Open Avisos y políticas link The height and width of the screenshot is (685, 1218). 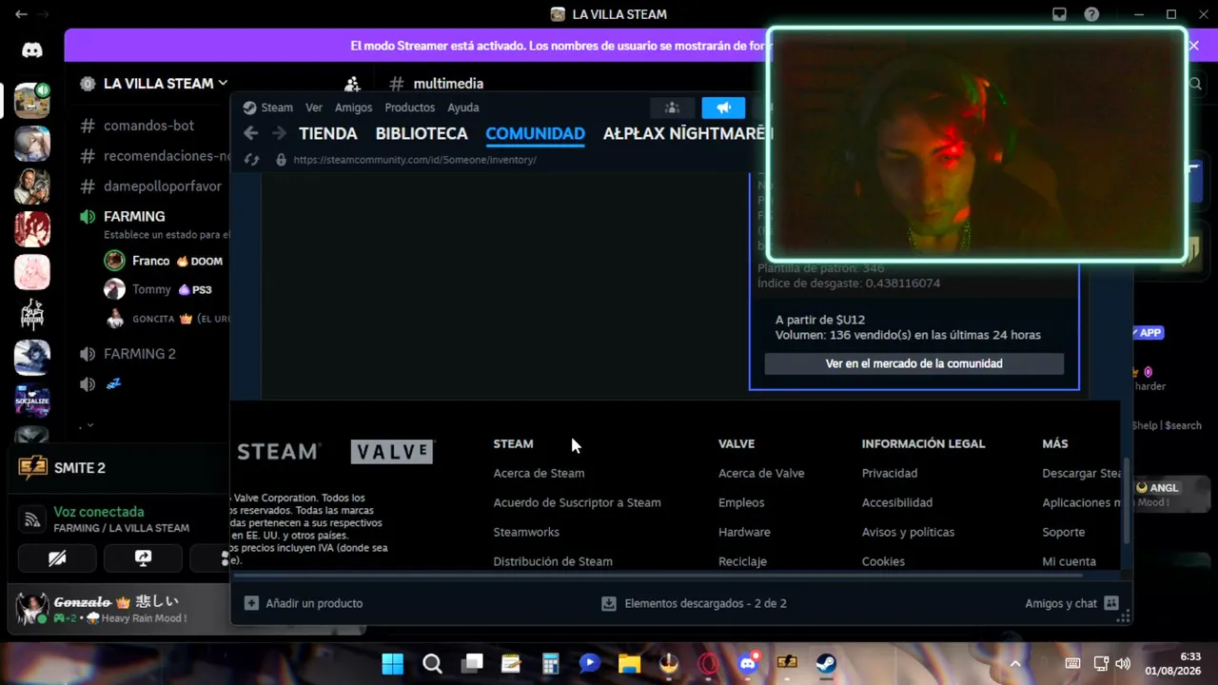tap(908, 532)
